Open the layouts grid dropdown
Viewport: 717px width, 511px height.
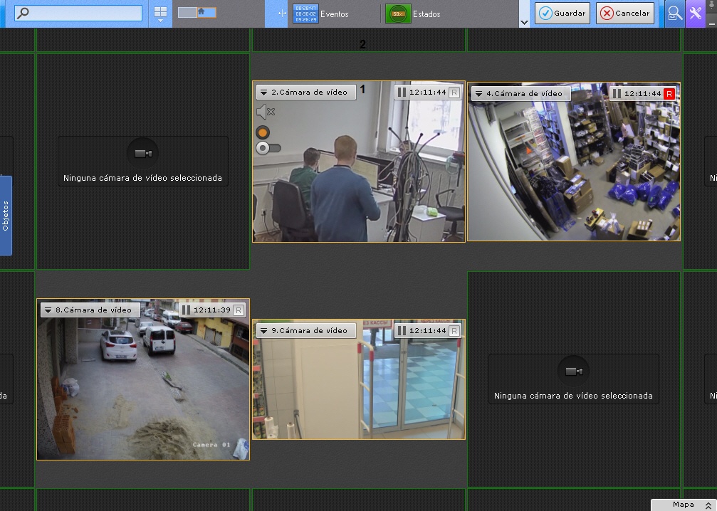pos(160,14)
